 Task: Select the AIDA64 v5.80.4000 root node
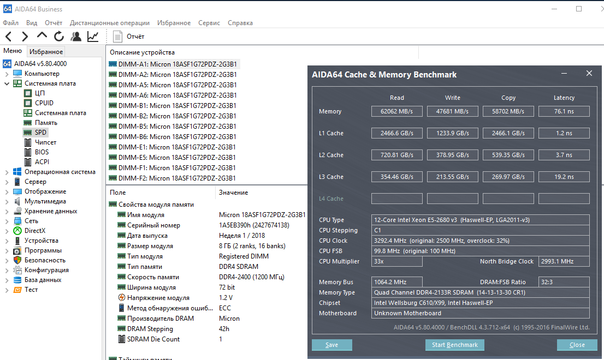click(x=40, y=64)
